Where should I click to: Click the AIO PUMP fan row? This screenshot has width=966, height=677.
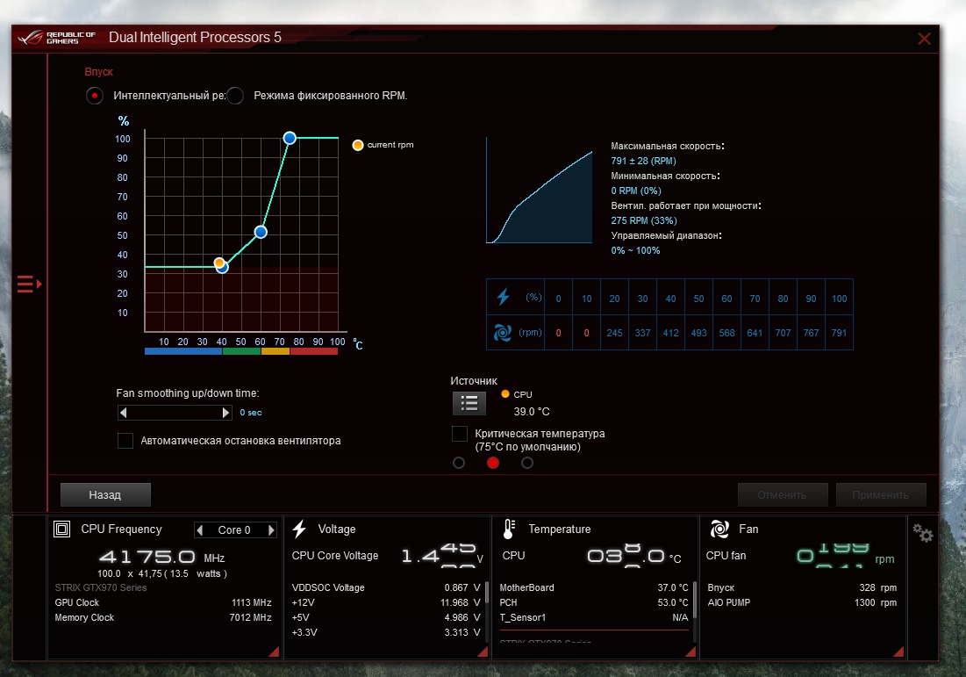[802, 602]
